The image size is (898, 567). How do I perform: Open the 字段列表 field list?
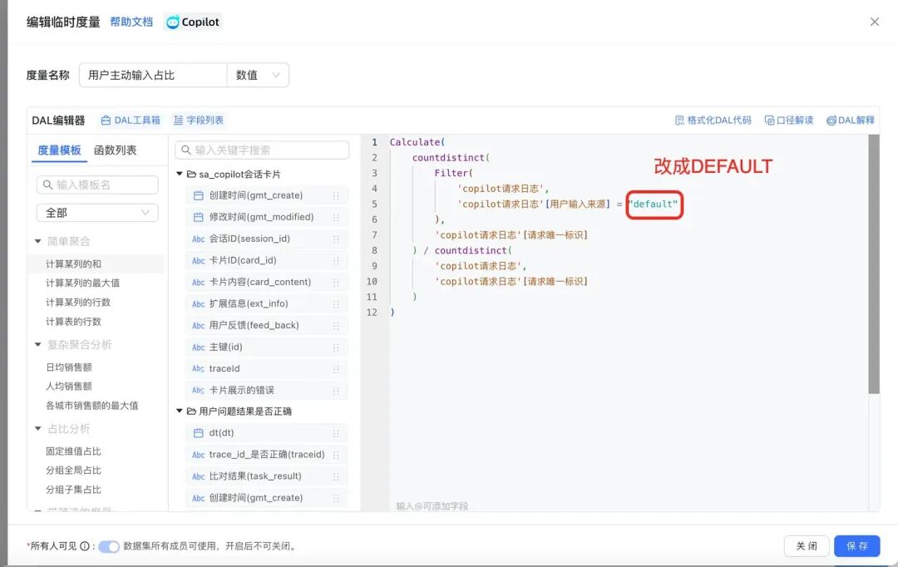point(199,121)
